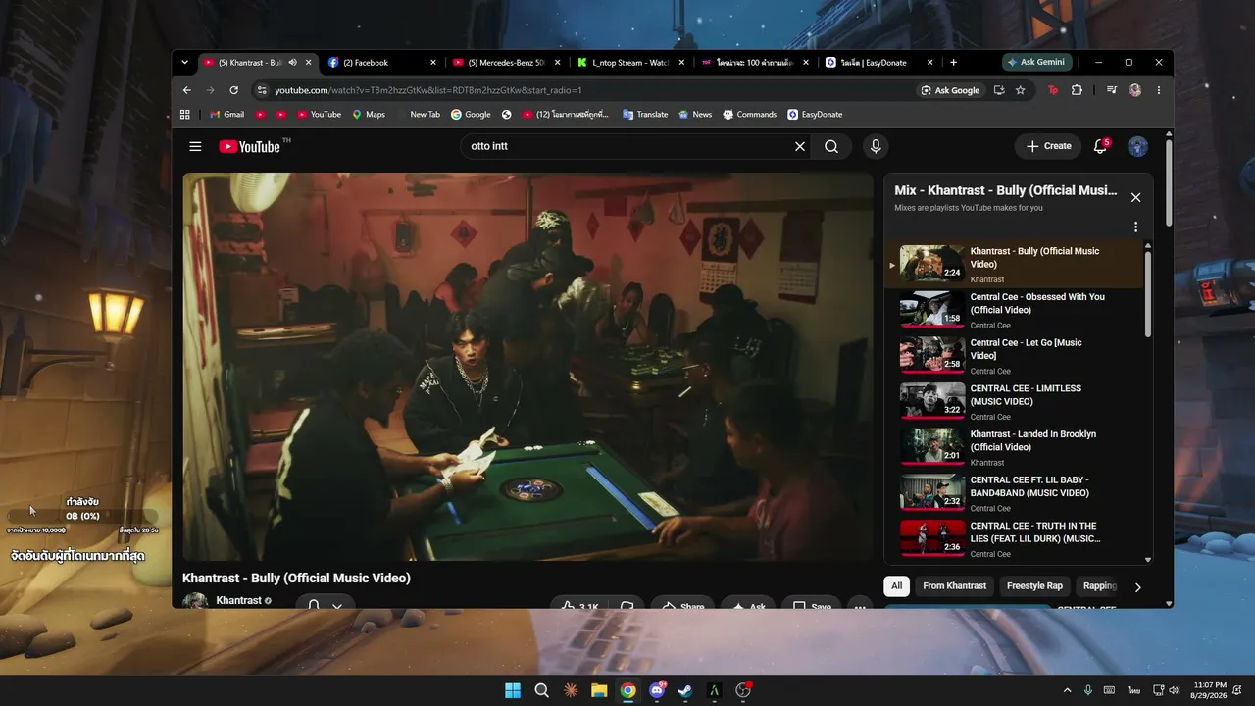Image resolution: width=1255 pixels, height=706 pixels.
Task: Select the From Khantrast filter chip
Action: pos(954,586)
